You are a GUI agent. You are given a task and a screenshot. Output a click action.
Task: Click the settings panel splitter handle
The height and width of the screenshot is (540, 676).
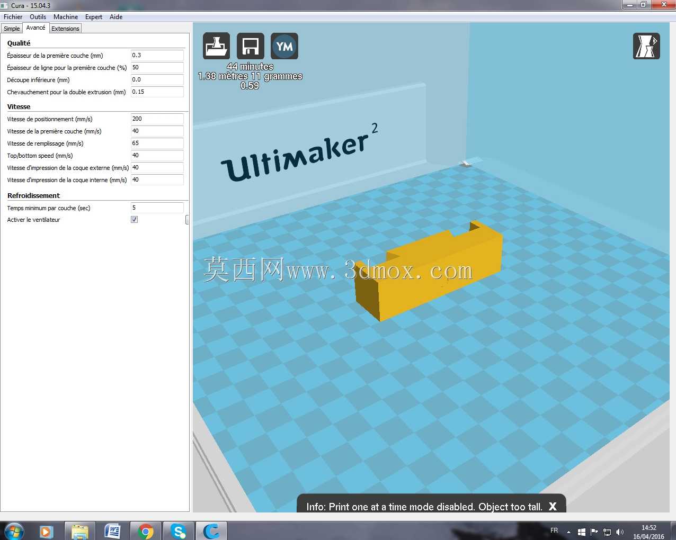pyautogui.click(x=187, y=220)
